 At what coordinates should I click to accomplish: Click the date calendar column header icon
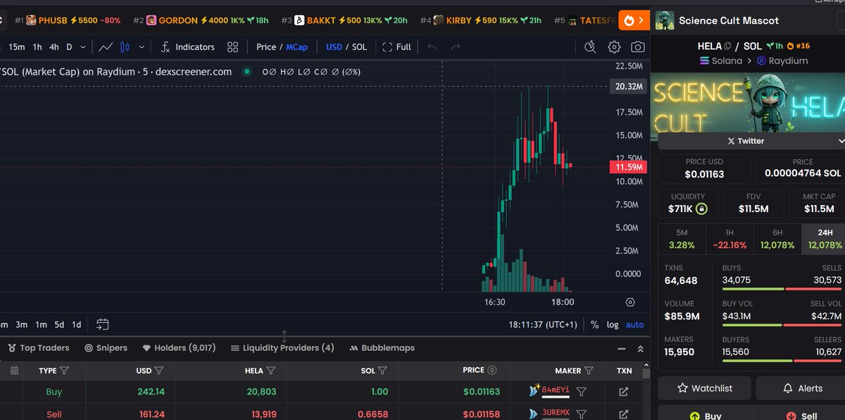pyautogui.click(x=14, y=371)
